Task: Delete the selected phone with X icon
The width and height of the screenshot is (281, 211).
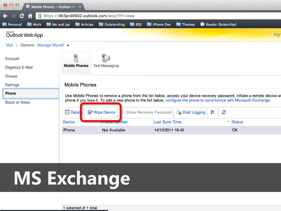Action: [213, 112]
